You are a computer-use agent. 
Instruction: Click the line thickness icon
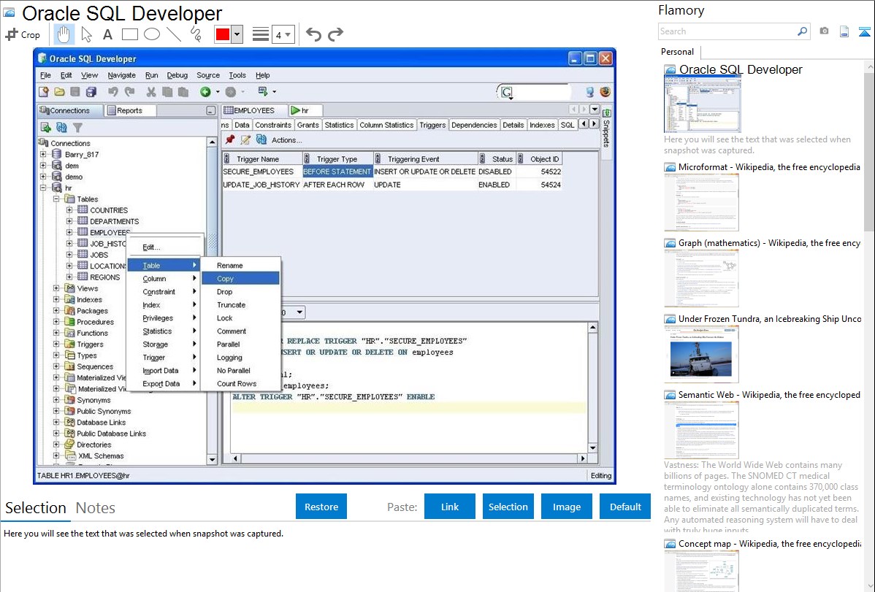[261, 35]
